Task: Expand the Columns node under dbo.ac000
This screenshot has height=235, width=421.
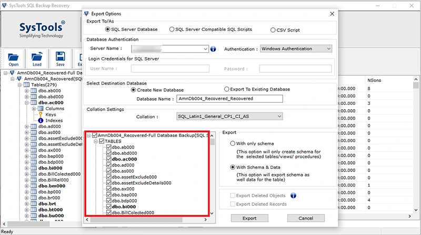Action: [x=34, y=109]
